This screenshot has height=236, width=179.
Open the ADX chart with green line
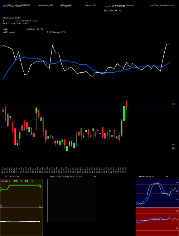(x=21, y=193)
